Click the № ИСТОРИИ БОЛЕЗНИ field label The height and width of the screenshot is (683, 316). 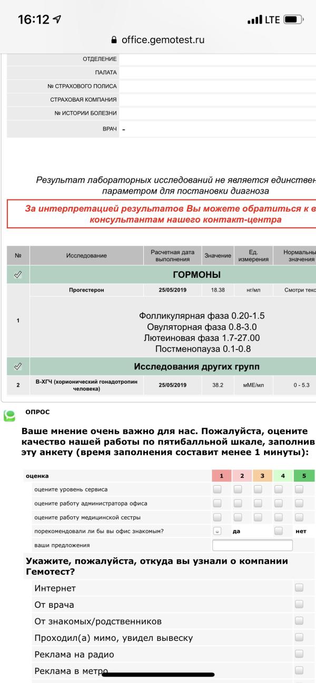point(86,113)
